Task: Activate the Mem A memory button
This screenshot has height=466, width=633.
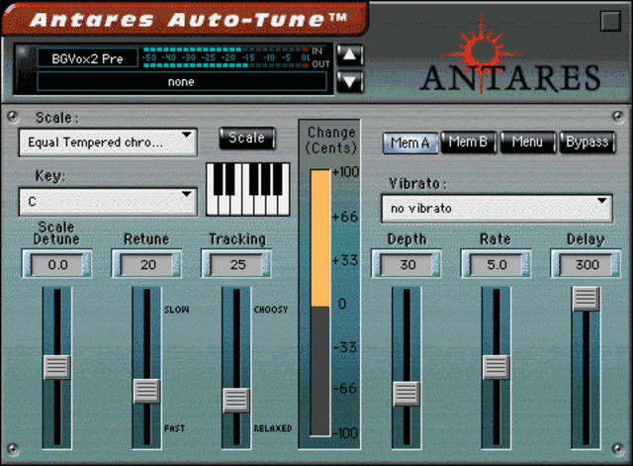Action: 410,142
